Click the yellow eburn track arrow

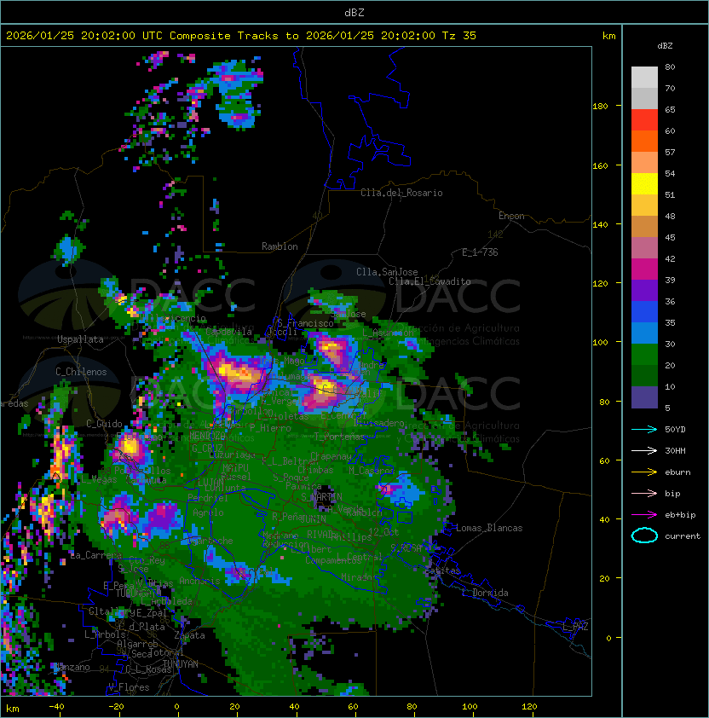click(x=644, y=472)
